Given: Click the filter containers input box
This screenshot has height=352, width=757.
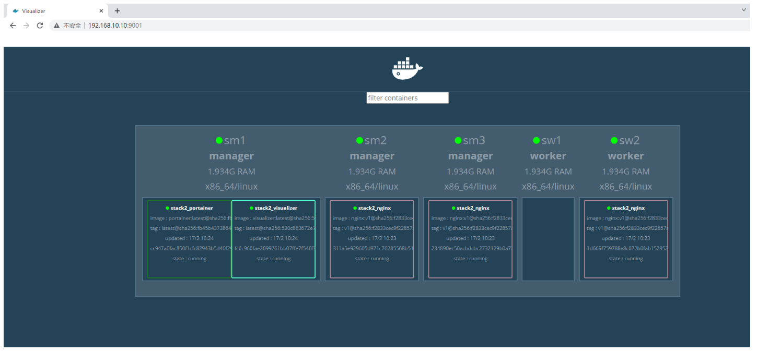Looking at the screenshot, I should 407,98.
